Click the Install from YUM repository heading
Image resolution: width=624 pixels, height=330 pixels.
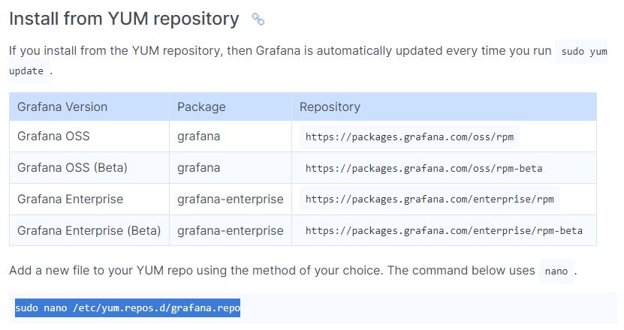pyautogui.click(x=124, y=19)
